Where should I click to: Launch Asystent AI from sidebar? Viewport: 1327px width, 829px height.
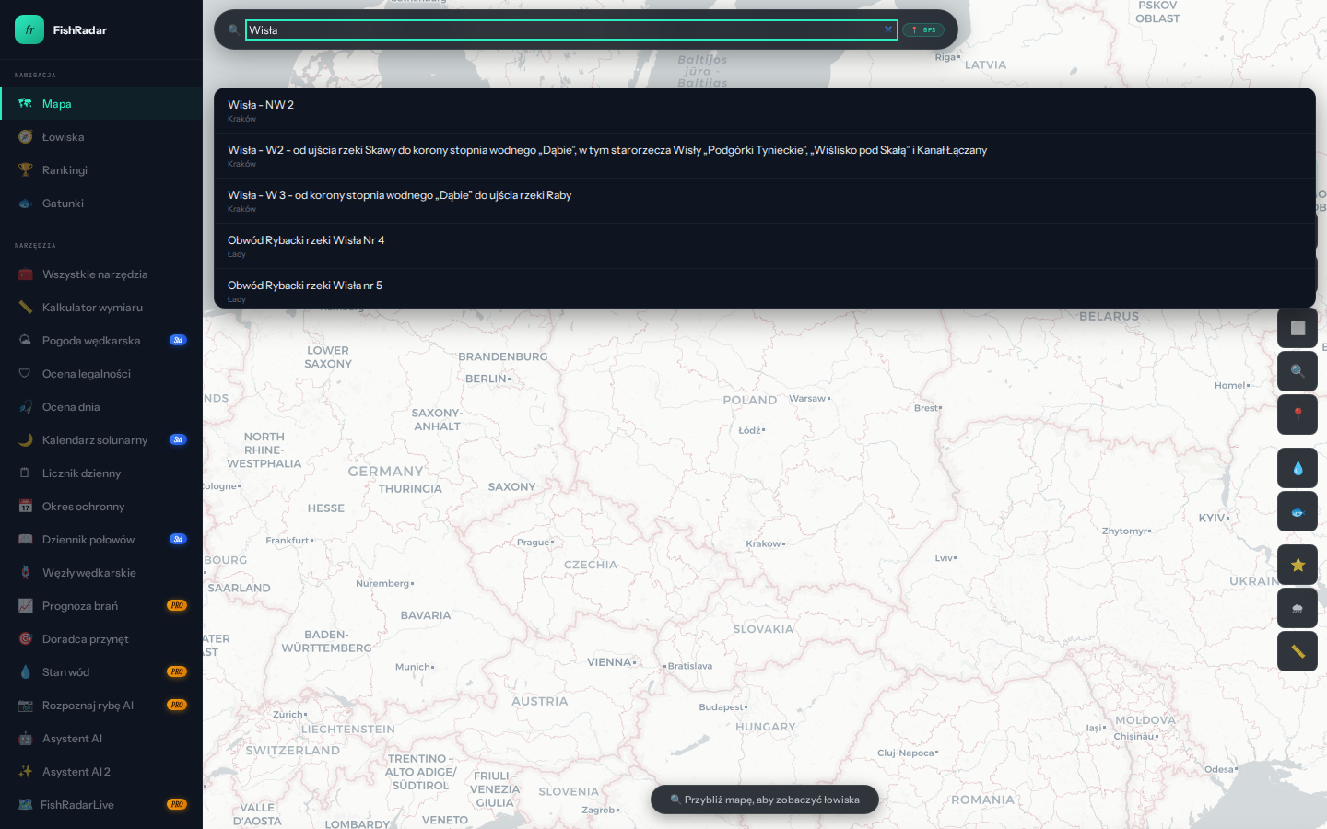[72, 739]
